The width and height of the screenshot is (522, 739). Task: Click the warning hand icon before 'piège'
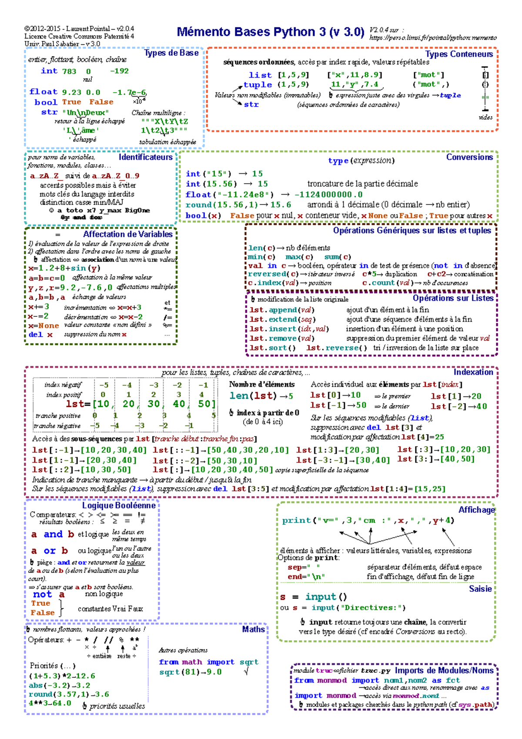[x=32, y=562]
